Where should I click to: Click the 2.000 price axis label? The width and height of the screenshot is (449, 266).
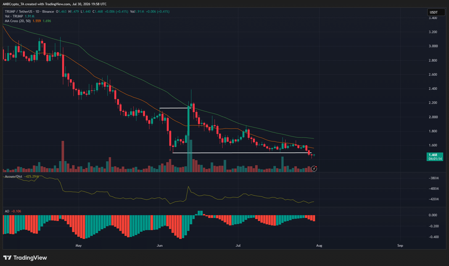point(433,117)
